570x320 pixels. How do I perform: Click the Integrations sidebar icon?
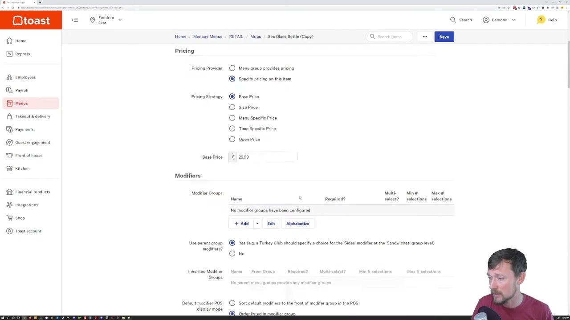10,205
